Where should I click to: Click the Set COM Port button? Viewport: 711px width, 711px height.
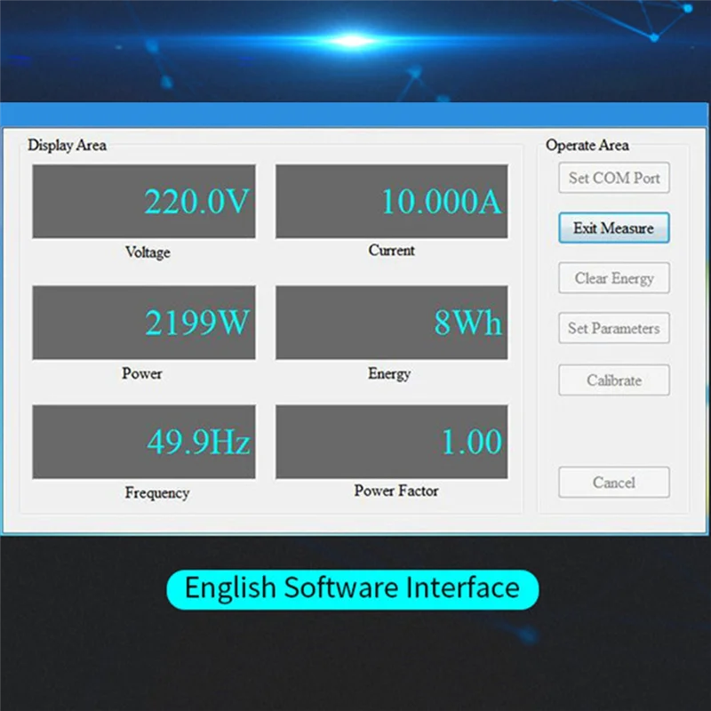coord(613,178)
